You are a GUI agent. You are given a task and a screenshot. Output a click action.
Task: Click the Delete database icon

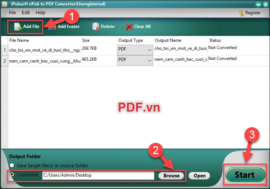tap(96, 27)
